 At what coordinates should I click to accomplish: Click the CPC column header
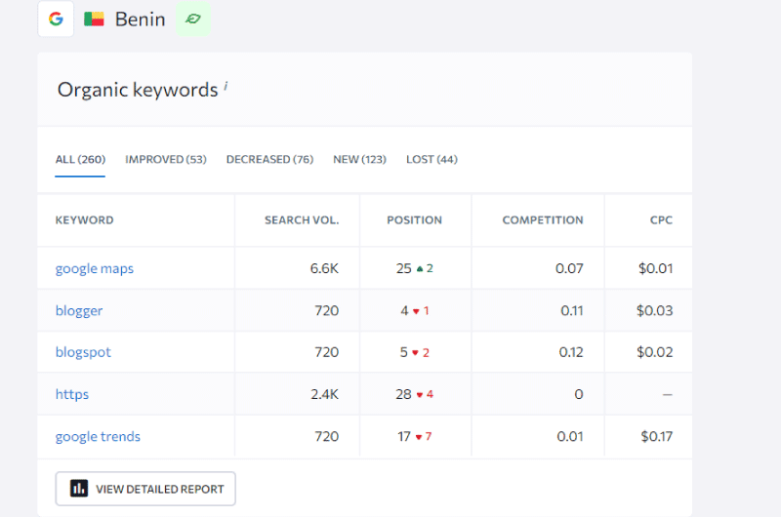pos(661,219)
